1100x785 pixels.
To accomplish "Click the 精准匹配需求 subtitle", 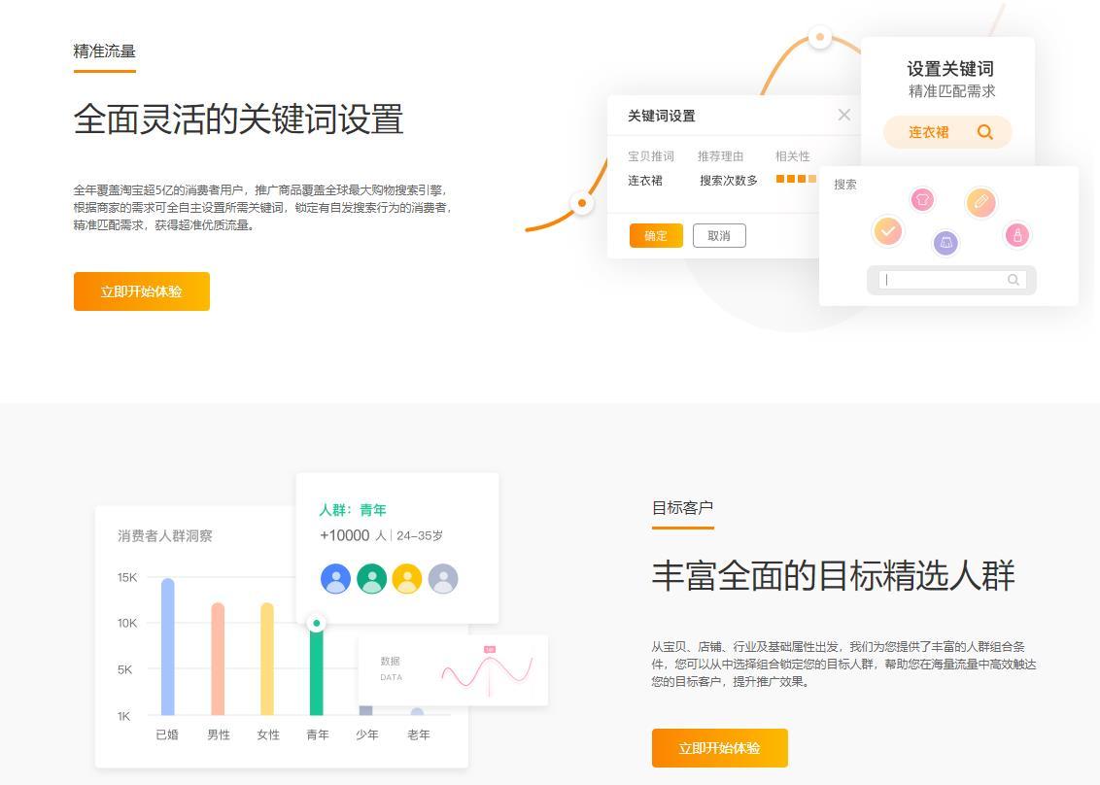I will coord(952,91).
